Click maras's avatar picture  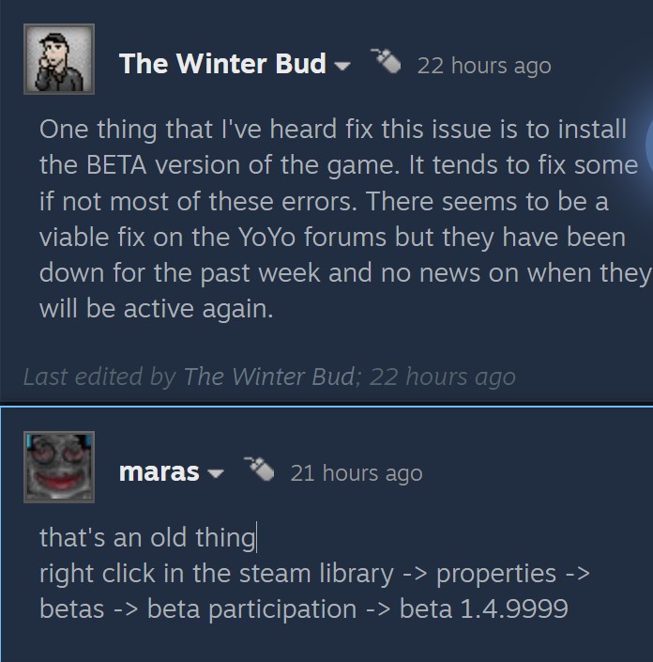(x=58, y=467)
